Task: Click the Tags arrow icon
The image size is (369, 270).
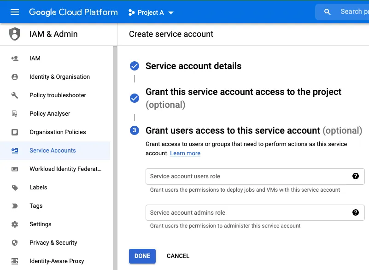Action: click(15, 206)
